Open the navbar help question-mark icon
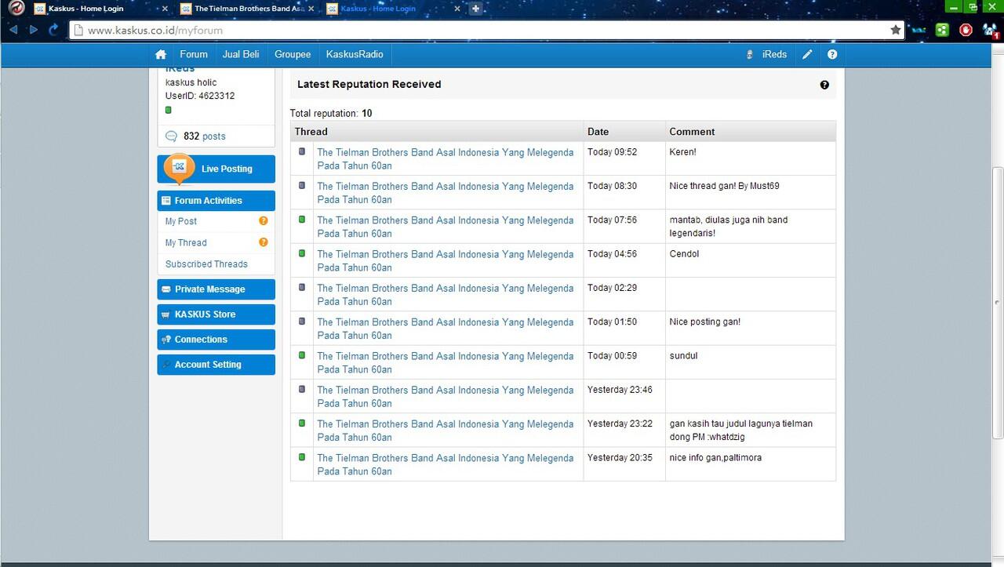 pyautogui.click(x=832, y=54)
